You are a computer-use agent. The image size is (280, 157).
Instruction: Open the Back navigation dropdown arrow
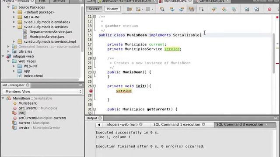click(x=143, y=9)
